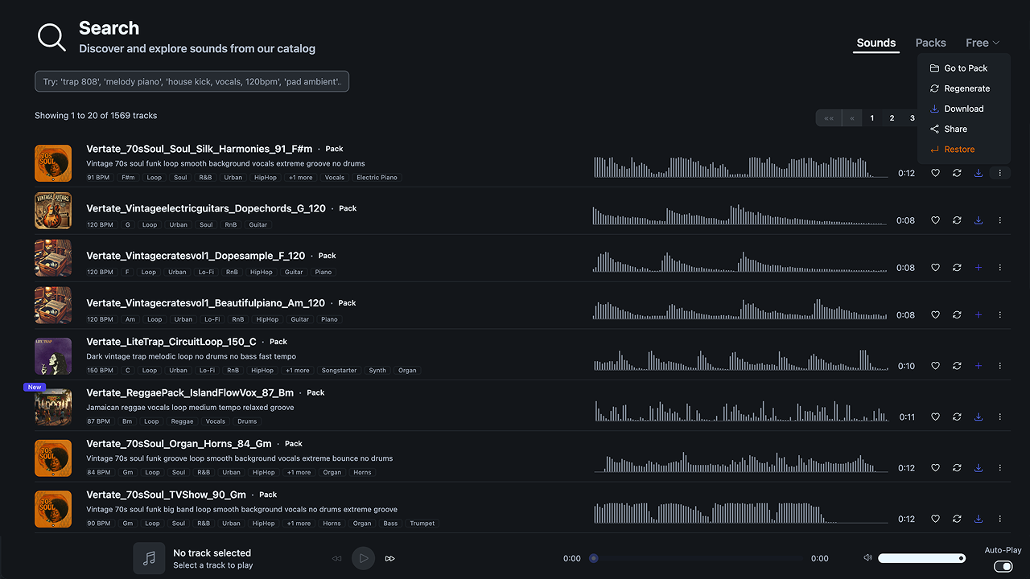1030x579 pixels.
Task: Click the sound search input field
Action: (x=192, y=81)
